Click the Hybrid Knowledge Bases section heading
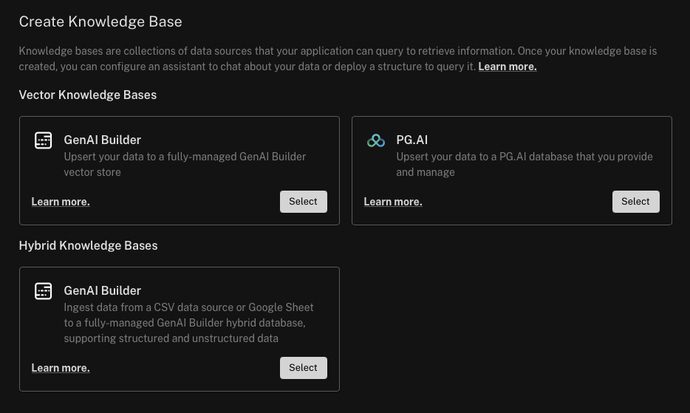The image size is (690, 413). [88, 245]
